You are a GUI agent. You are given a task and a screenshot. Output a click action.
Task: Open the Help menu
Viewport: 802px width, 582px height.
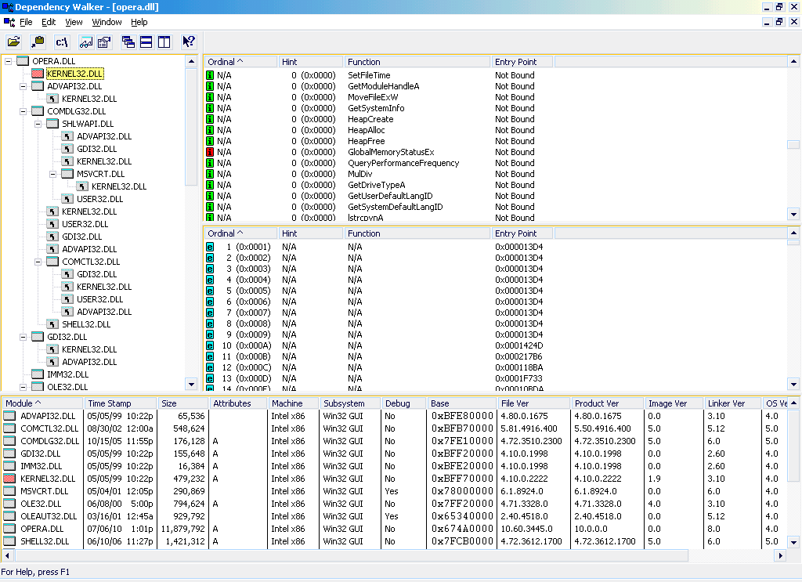(139, 22)
